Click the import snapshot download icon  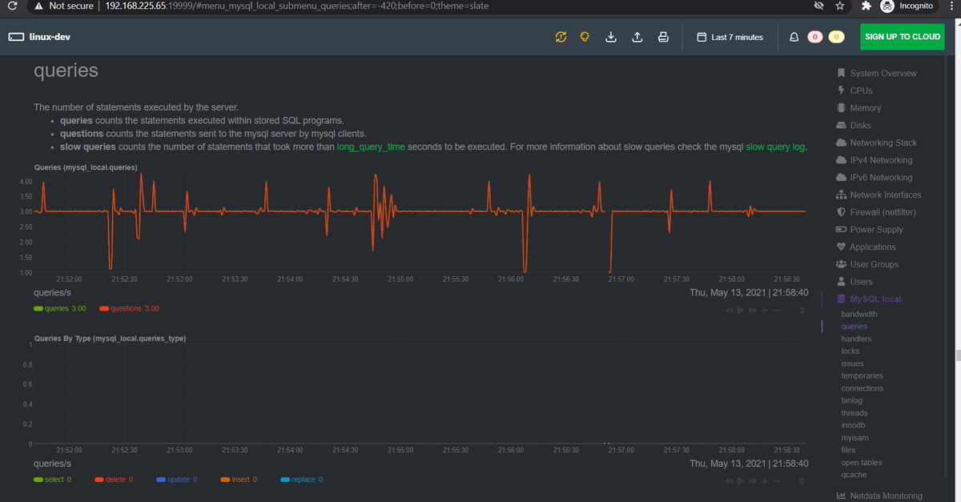610,36
